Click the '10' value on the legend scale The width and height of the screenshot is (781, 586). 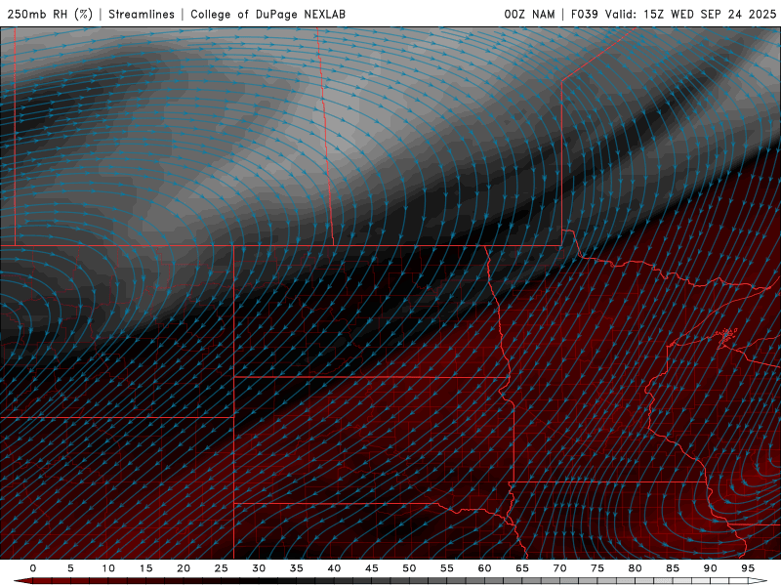(108, 568)
